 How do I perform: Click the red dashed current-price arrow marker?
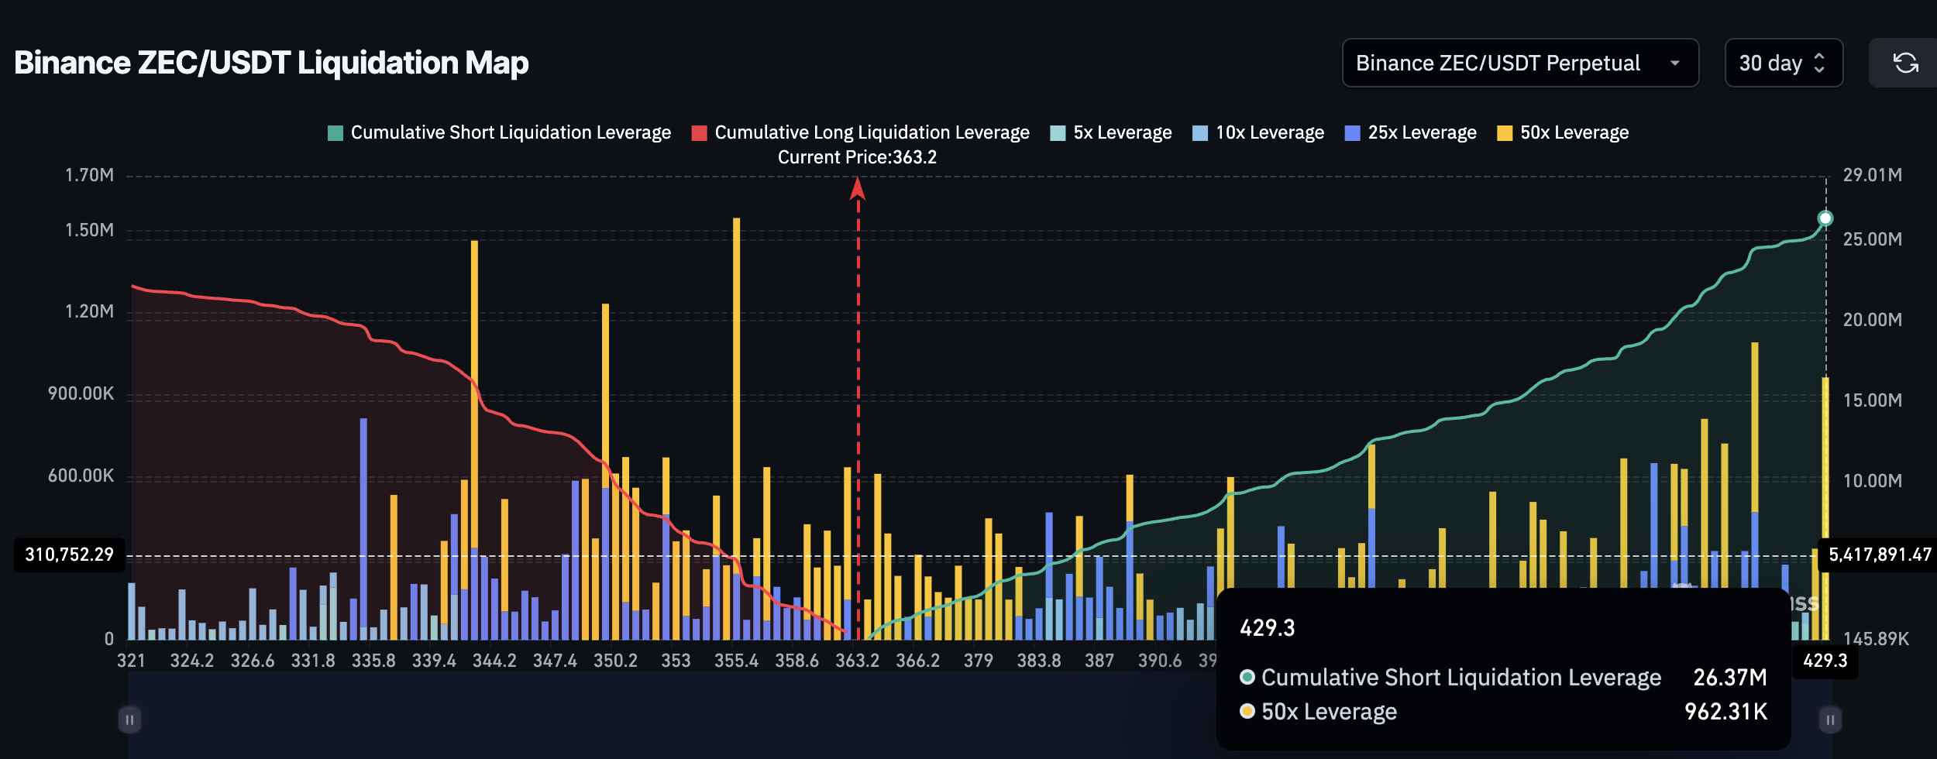pos(857,190)
